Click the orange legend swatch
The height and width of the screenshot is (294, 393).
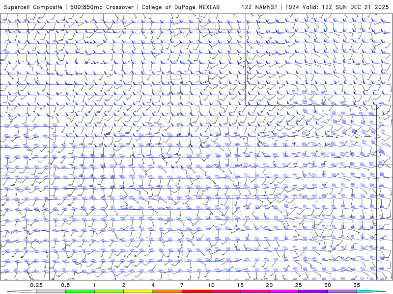pyautogui.click(x=167, y=292)
